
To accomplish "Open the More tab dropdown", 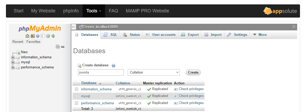I will (x=259, y=35).
